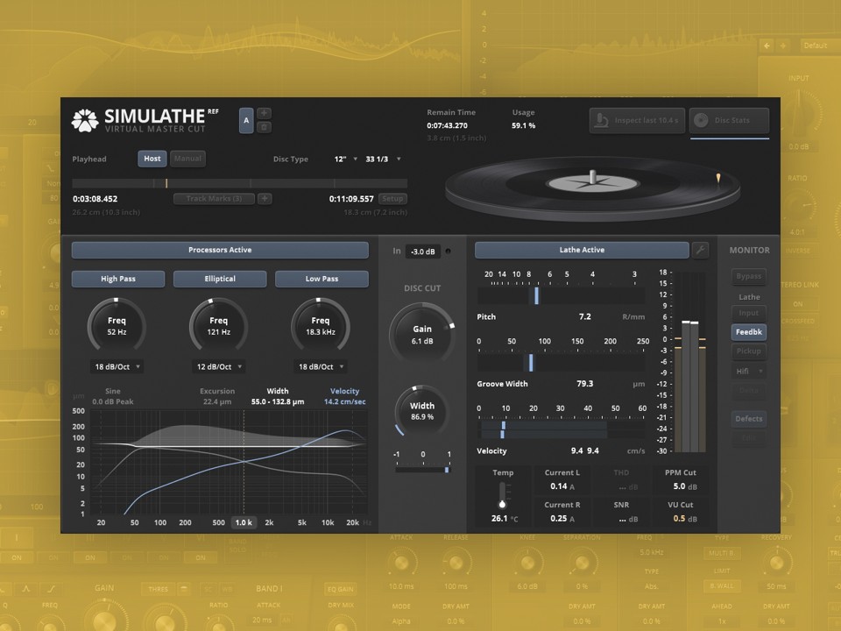Click the Groove Width meter slider
Image resolution: width=841 pixels, height=631 pixels.
coord(561,363)
